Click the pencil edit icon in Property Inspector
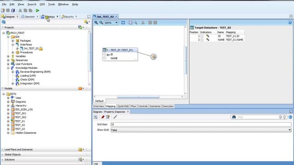 [x=115, y=117]
